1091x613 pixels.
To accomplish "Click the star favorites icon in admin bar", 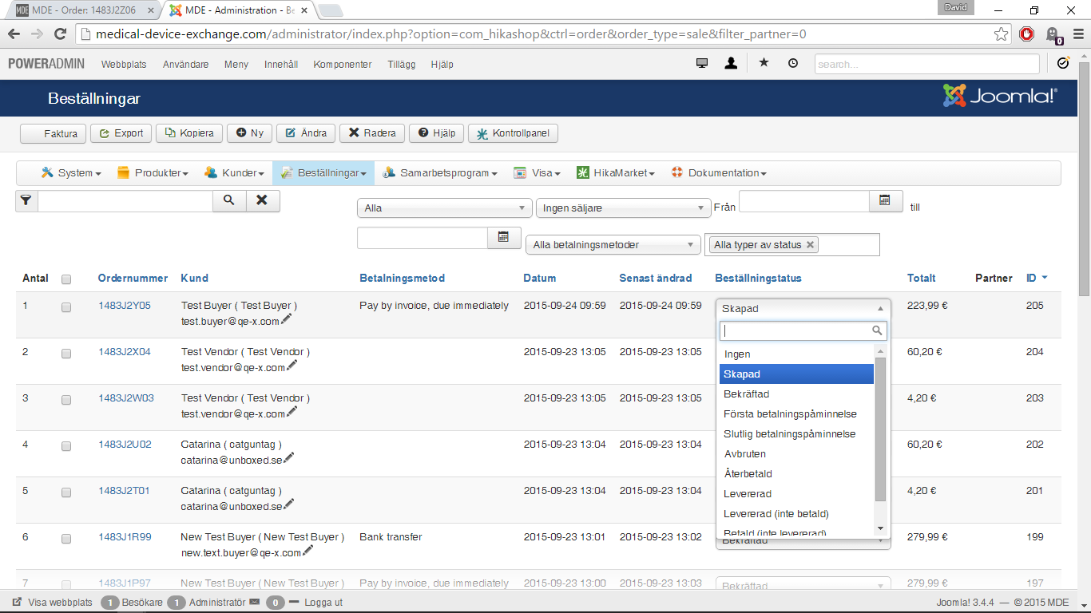I will click(764, 63).
